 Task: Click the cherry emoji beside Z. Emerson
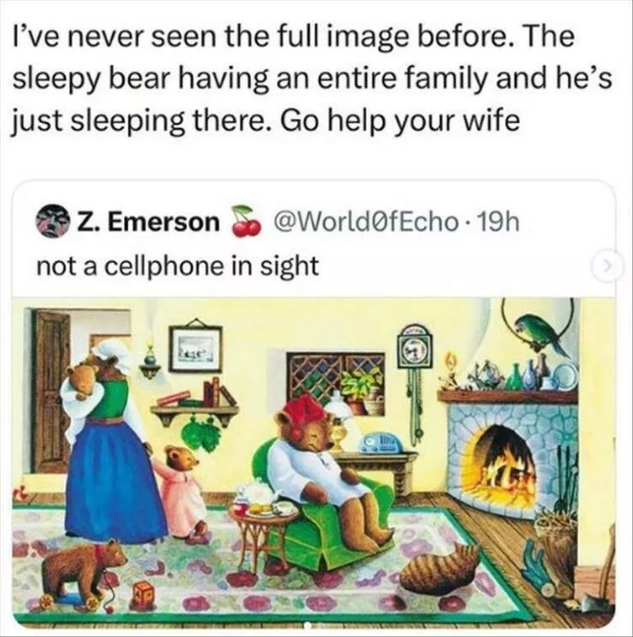click(x=246, y=221)
